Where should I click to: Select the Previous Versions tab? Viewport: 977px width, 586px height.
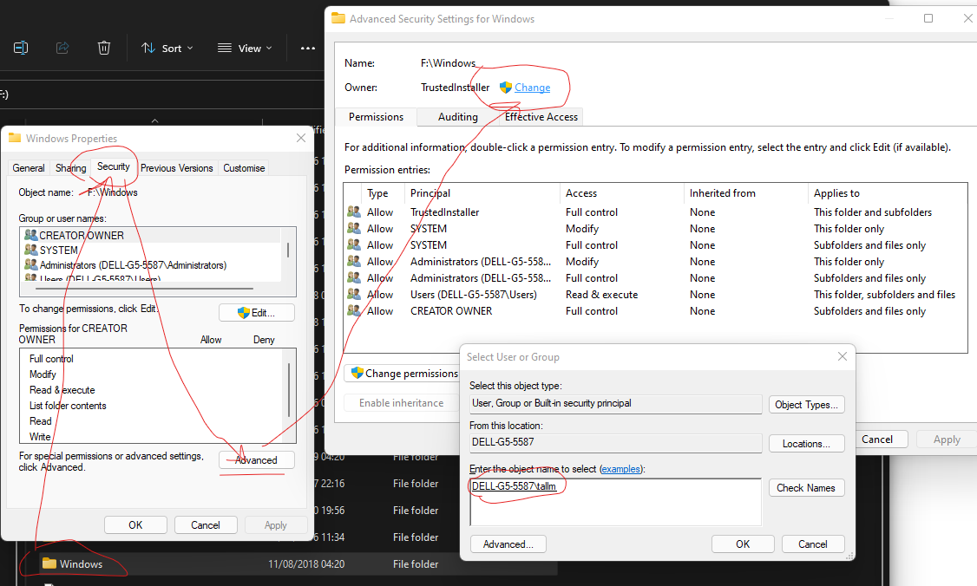tap(176, 168)
